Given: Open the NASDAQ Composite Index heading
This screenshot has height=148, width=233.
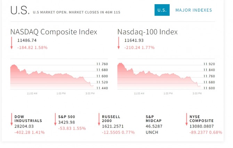Looking at the screenshot, I should [54, 32].
